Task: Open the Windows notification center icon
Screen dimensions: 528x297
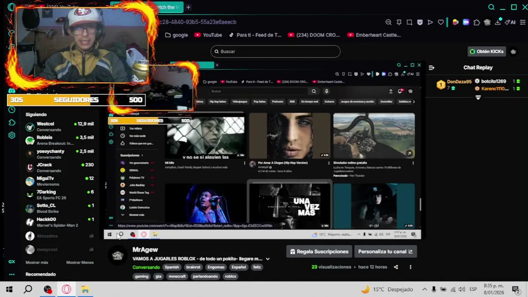Action: click(516, 289)
